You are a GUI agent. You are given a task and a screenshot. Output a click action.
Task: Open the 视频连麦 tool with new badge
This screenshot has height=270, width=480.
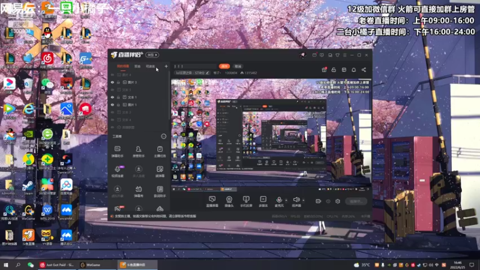pos(118,172)
